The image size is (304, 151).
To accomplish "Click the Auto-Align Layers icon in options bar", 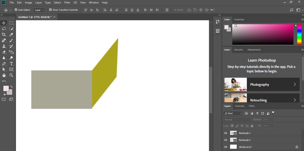I will (167, 10).
